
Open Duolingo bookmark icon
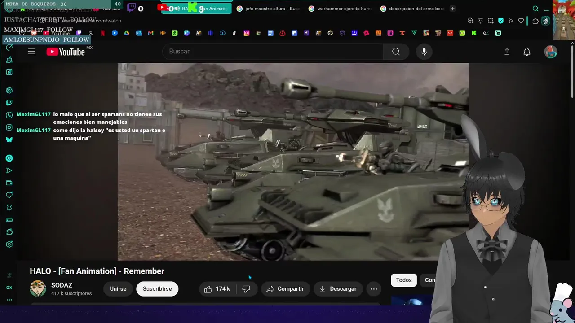pyautogui.click(x=462, y=33)
